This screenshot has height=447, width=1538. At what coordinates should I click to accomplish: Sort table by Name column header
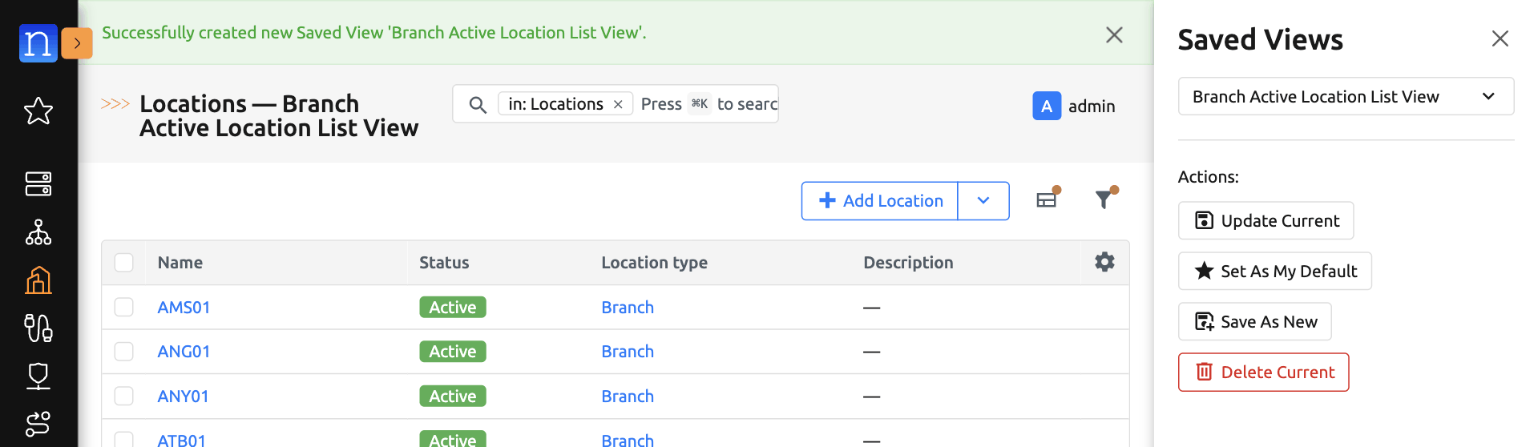click(x=180, y=263)
